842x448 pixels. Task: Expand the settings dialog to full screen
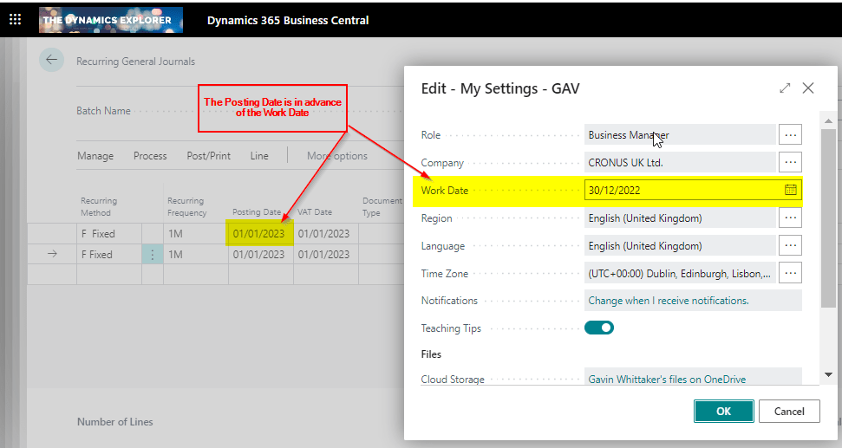(x=785, y=88)
